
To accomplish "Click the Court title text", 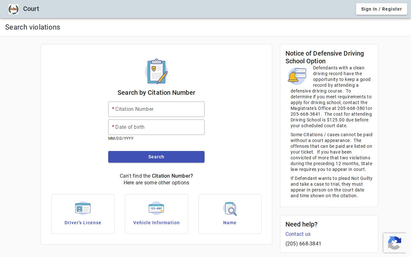I will [x=31, y=9].
